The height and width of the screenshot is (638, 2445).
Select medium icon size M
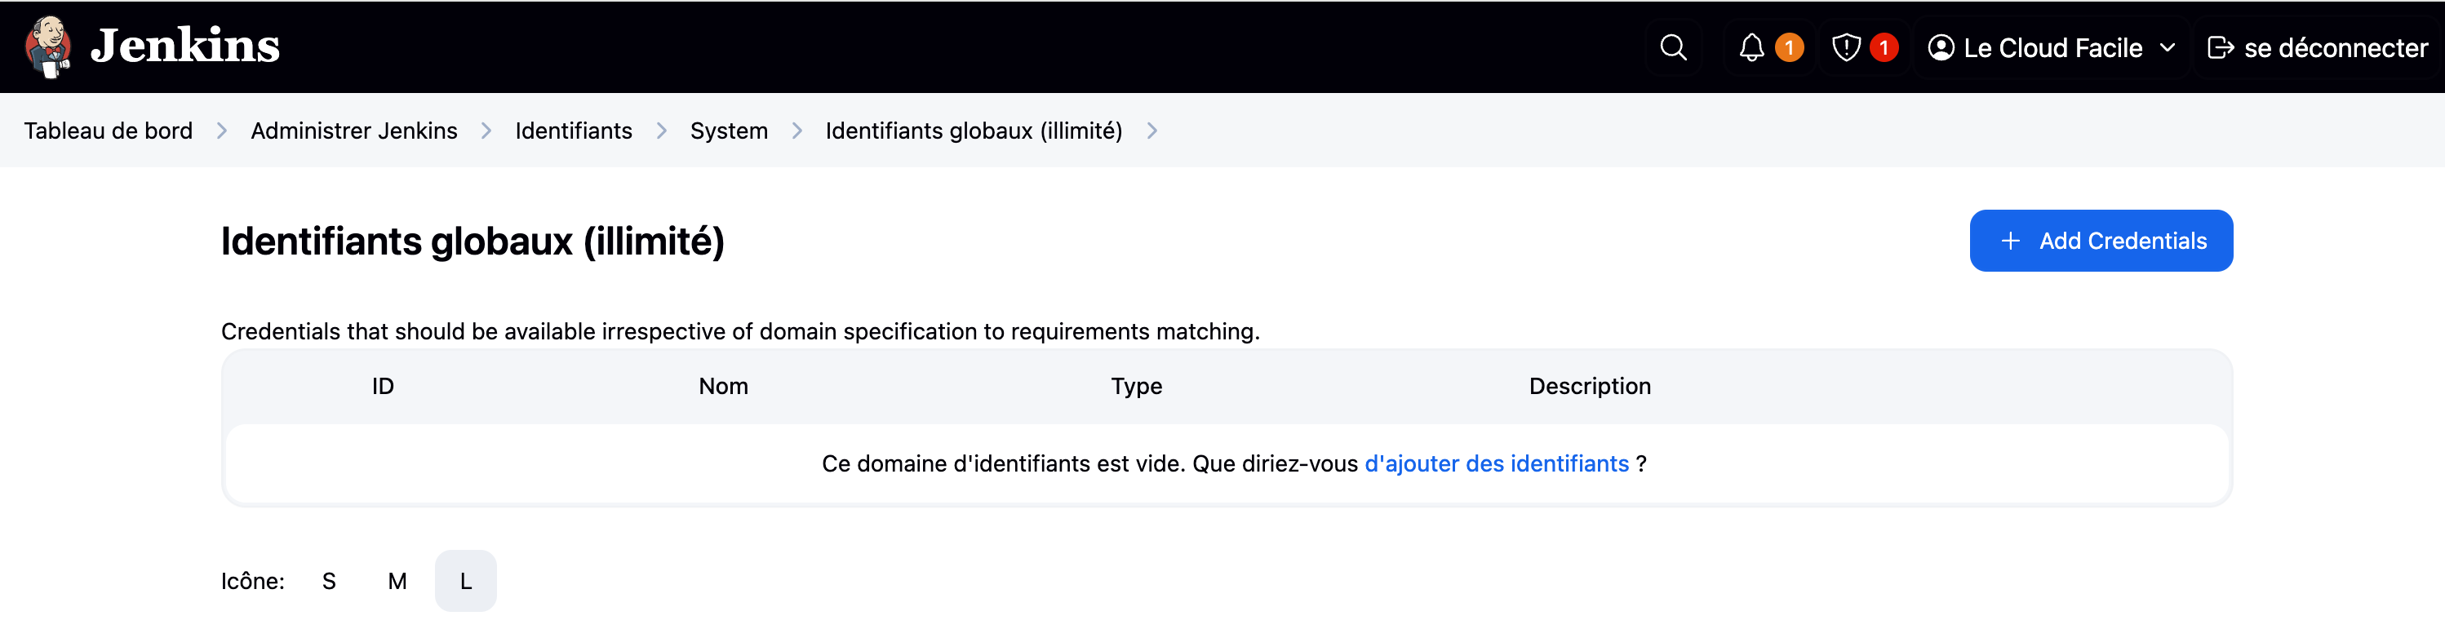(x=397, y=581)
